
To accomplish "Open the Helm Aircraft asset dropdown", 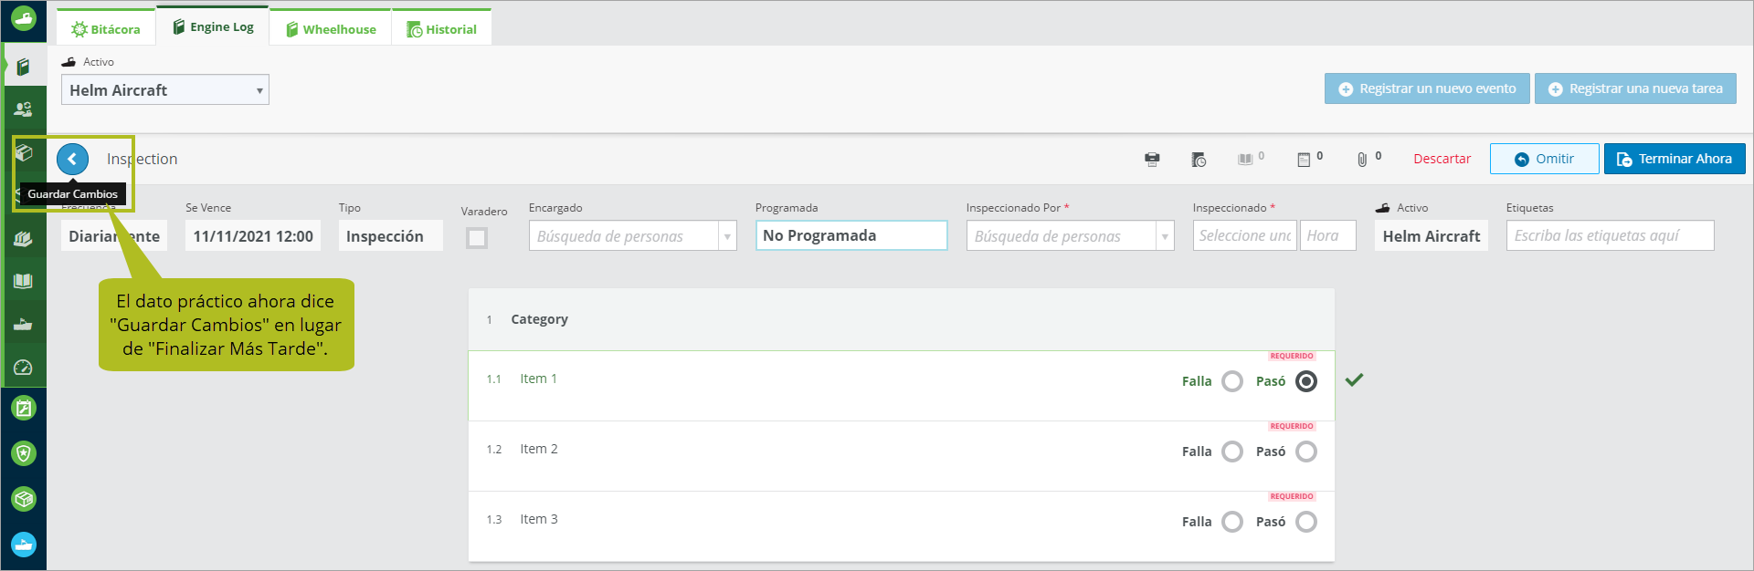I will click(165, 89).
